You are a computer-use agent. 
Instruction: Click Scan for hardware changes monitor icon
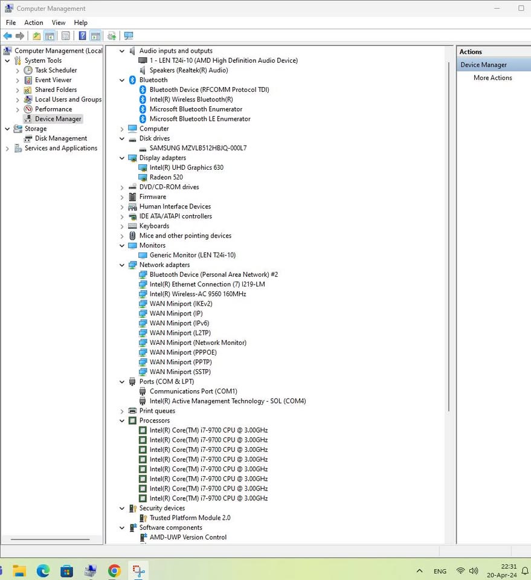point(129,36)
